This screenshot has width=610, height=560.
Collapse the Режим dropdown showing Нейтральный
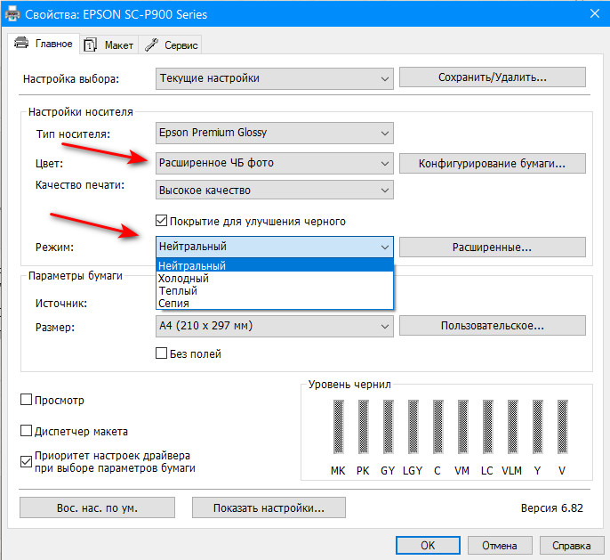pyautogui.click(x=274, y=247)
